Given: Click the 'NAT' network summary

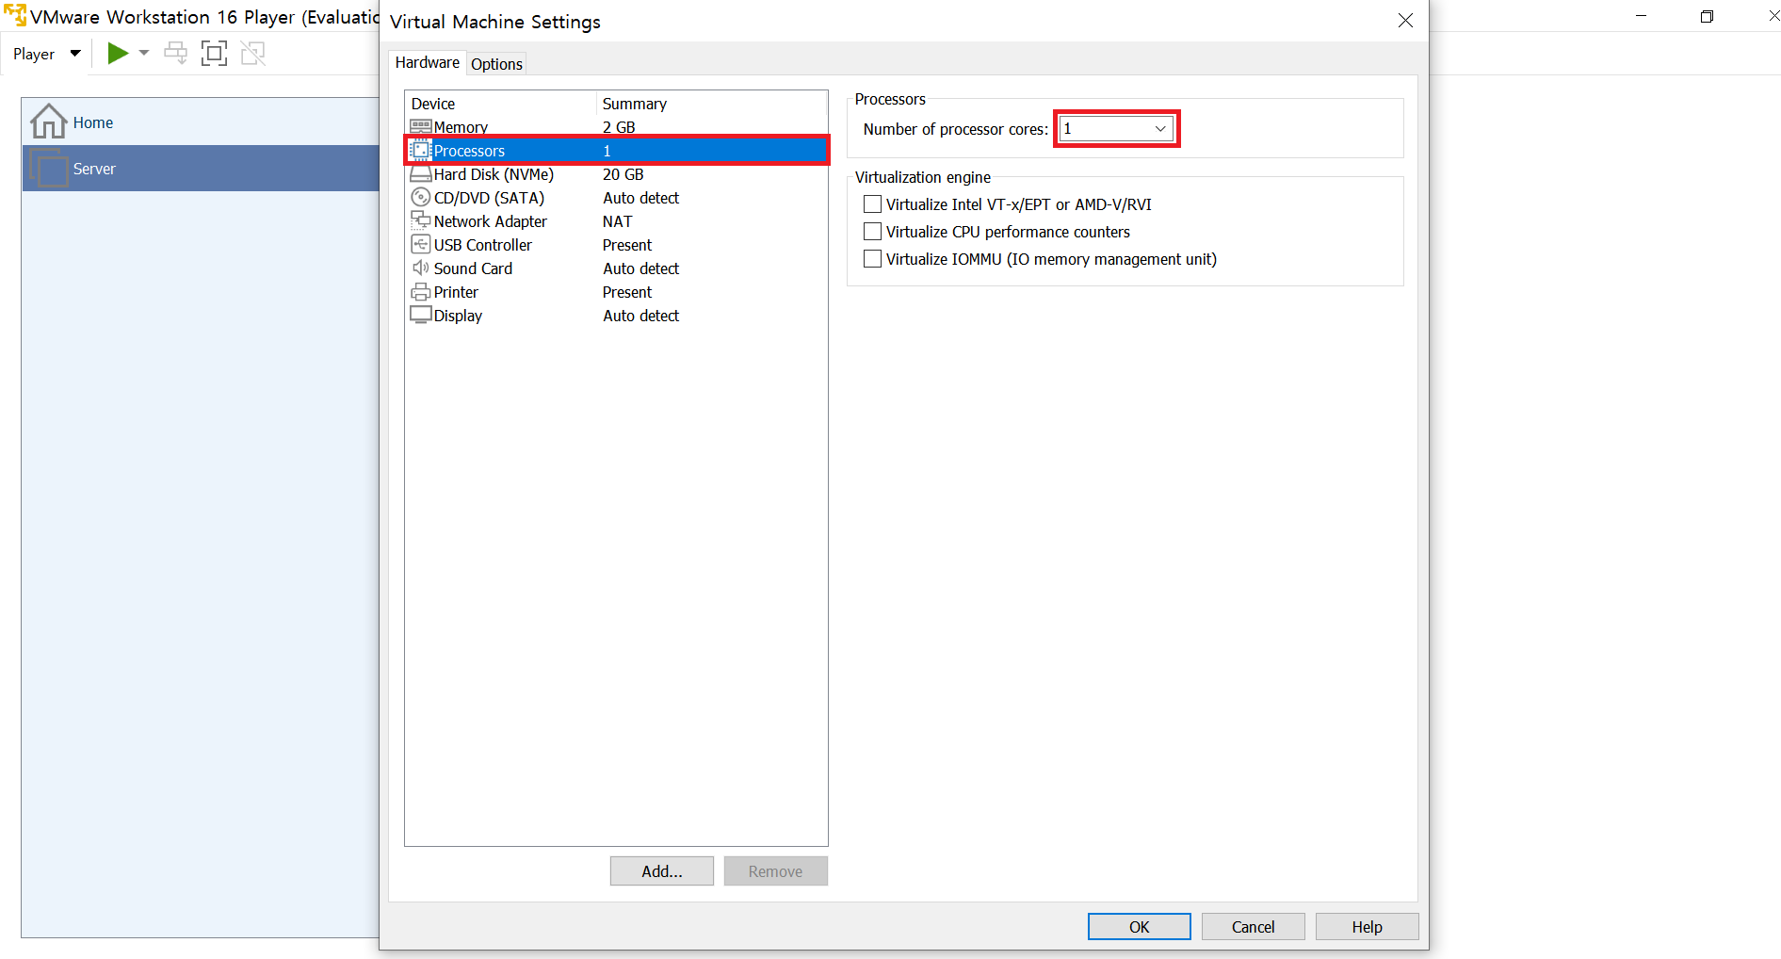Looking at the screenshot, I should pyautogui.click(x=618, y=221).
